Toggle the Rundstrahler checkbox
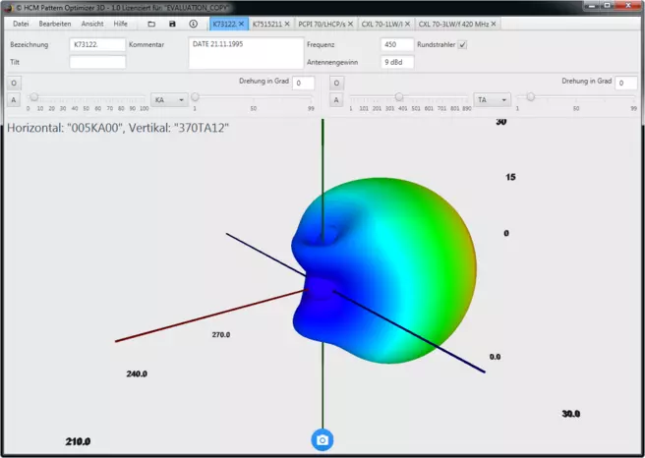The width and height of the screenshot is (645, 458). coord(462,45)
